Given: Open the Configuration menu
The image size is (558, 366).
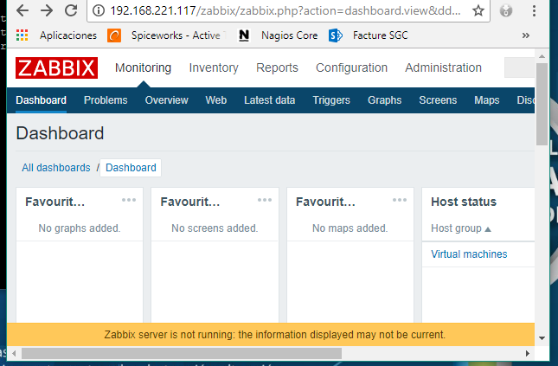Looking at the screenshot, I should 351,67.
